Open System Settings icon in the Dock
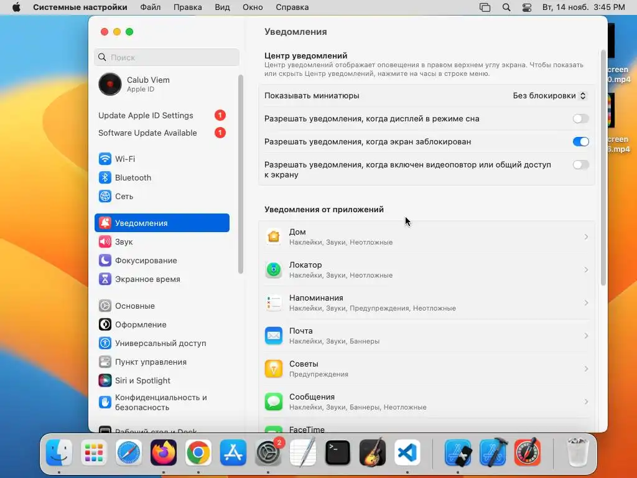Viewport: 637px width, 478px height. click(x=268, y=452)
